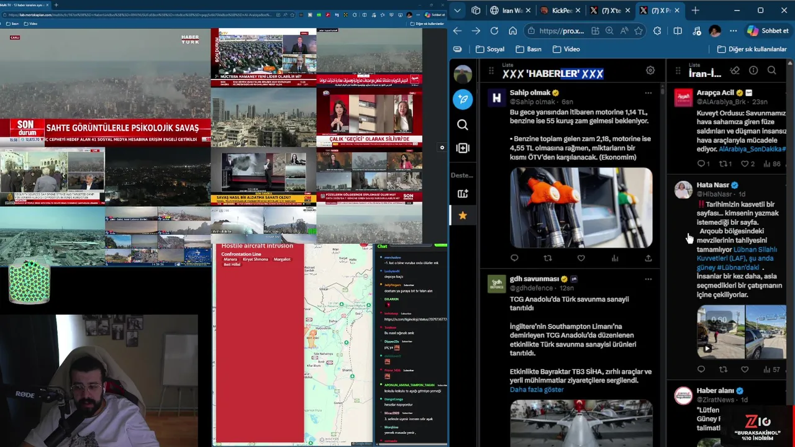This screenshot has height=447, width=795.
Task: Like the Arapça Acil post
Action: [x=745, y=164]
